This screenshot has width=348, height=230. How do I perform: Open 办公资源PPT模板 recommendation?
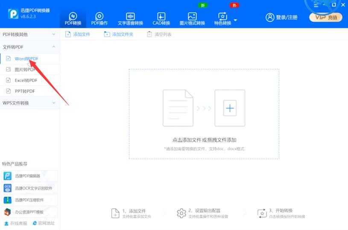[x=29, y=212]
